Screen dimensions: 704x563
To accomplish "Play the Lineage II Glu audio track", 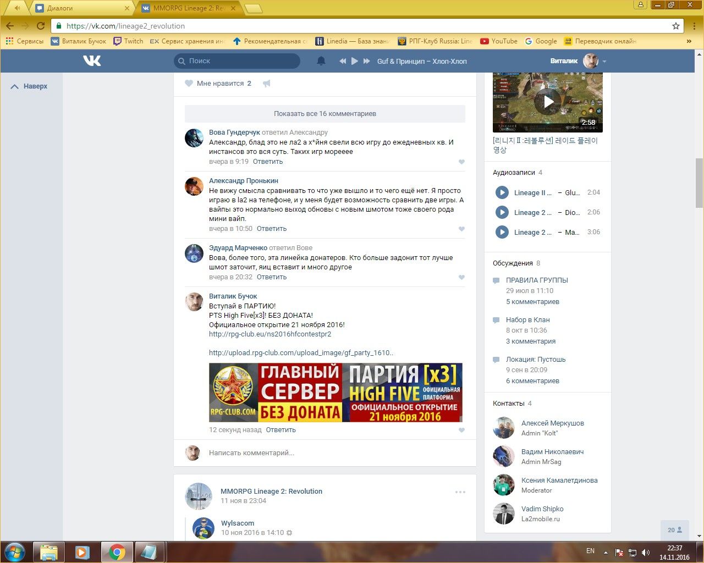I will [502, 192].
